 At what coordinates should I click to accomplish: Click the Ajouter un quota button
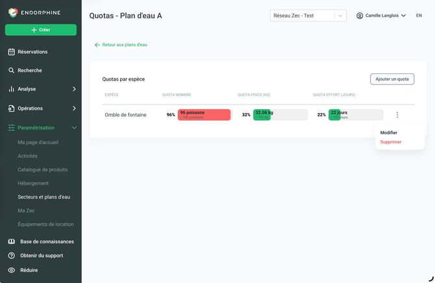pyautogui.click(x=392, y=79)
